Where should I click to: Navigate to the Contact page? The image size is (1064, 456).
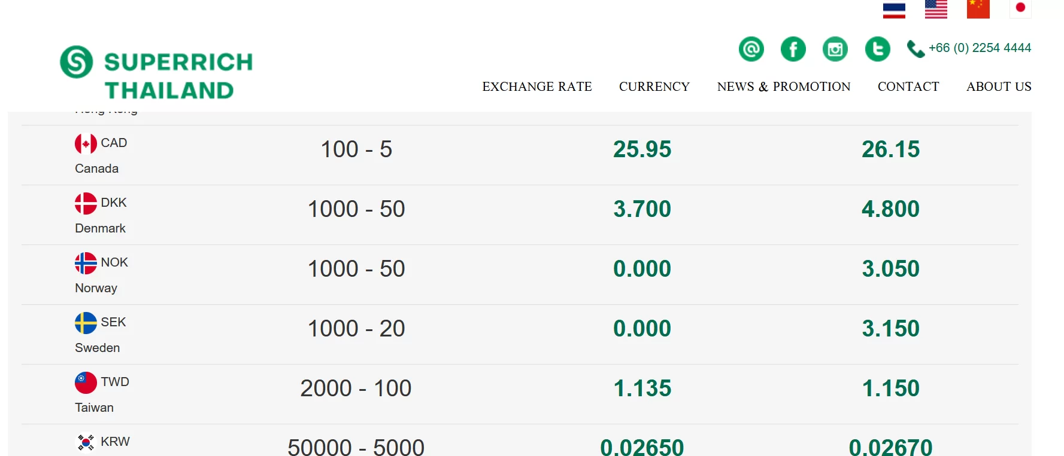tap(908, 87)
